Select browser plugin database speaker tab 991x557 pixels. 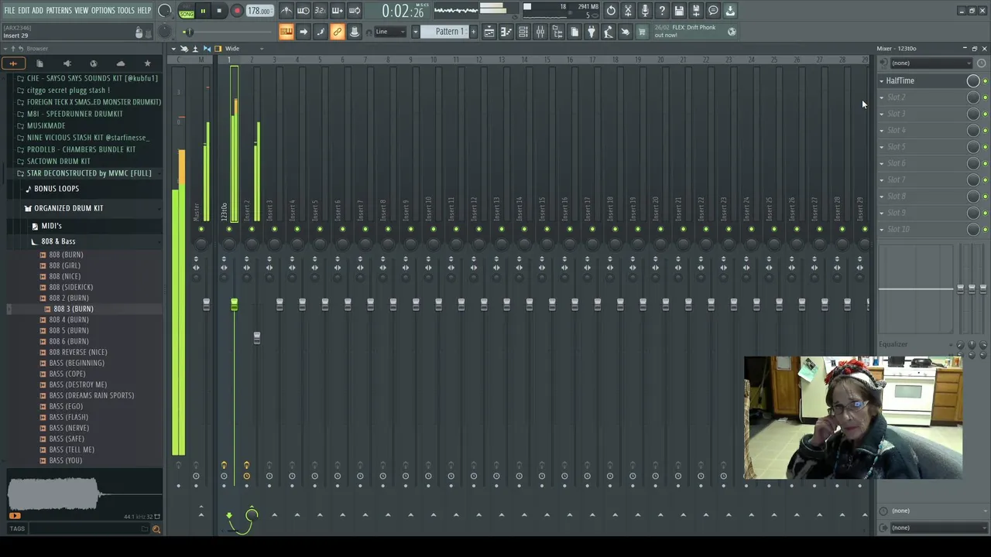(67, 63)
